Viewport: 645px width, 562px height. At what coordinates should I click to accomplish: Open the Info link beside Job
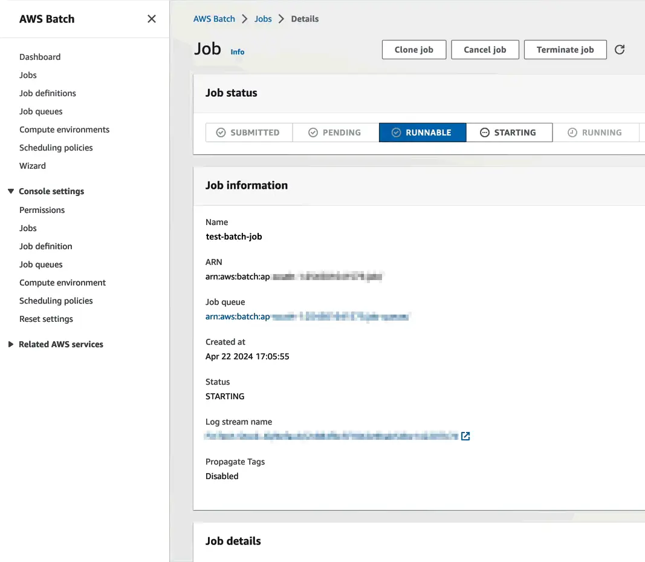tap(238, 52)
